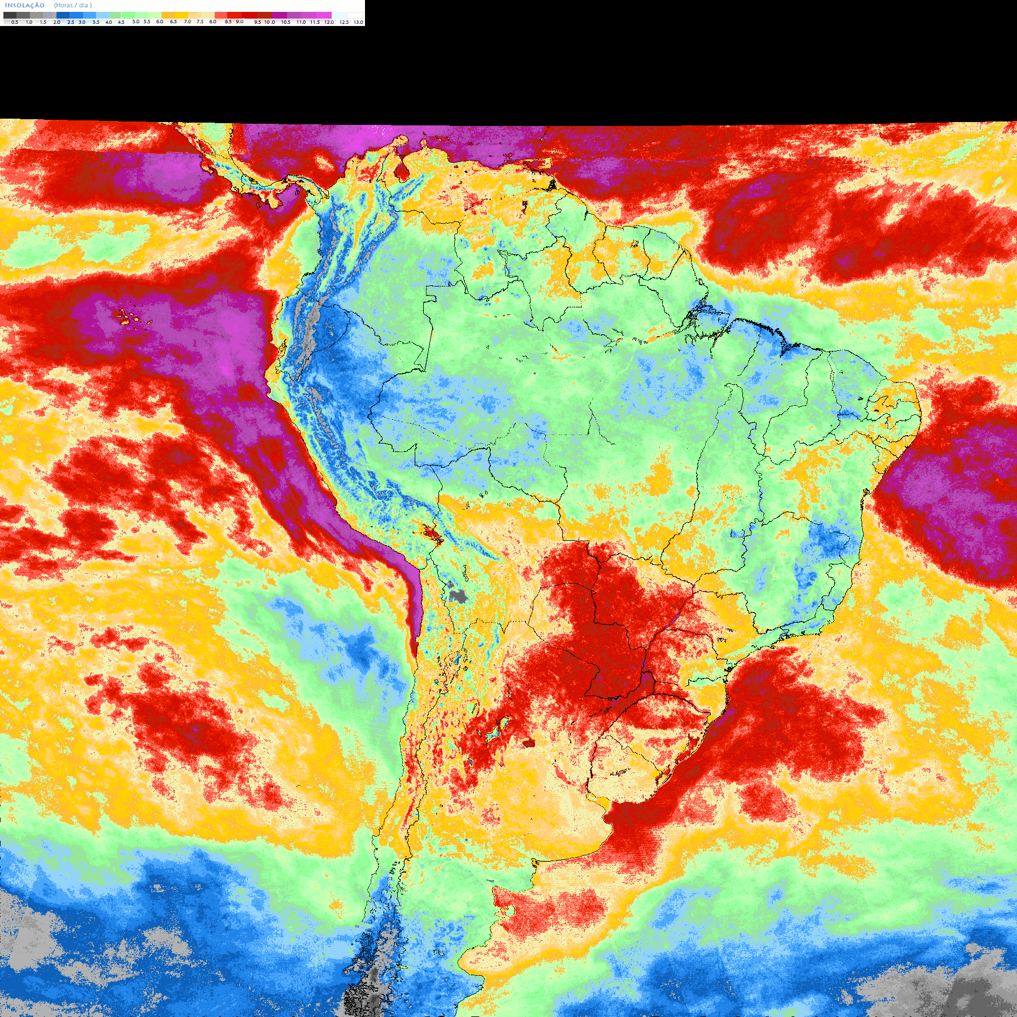1017x1017 pixels.
Task: Click the 3.5 legend value label
Action: (x=95, y=22)
